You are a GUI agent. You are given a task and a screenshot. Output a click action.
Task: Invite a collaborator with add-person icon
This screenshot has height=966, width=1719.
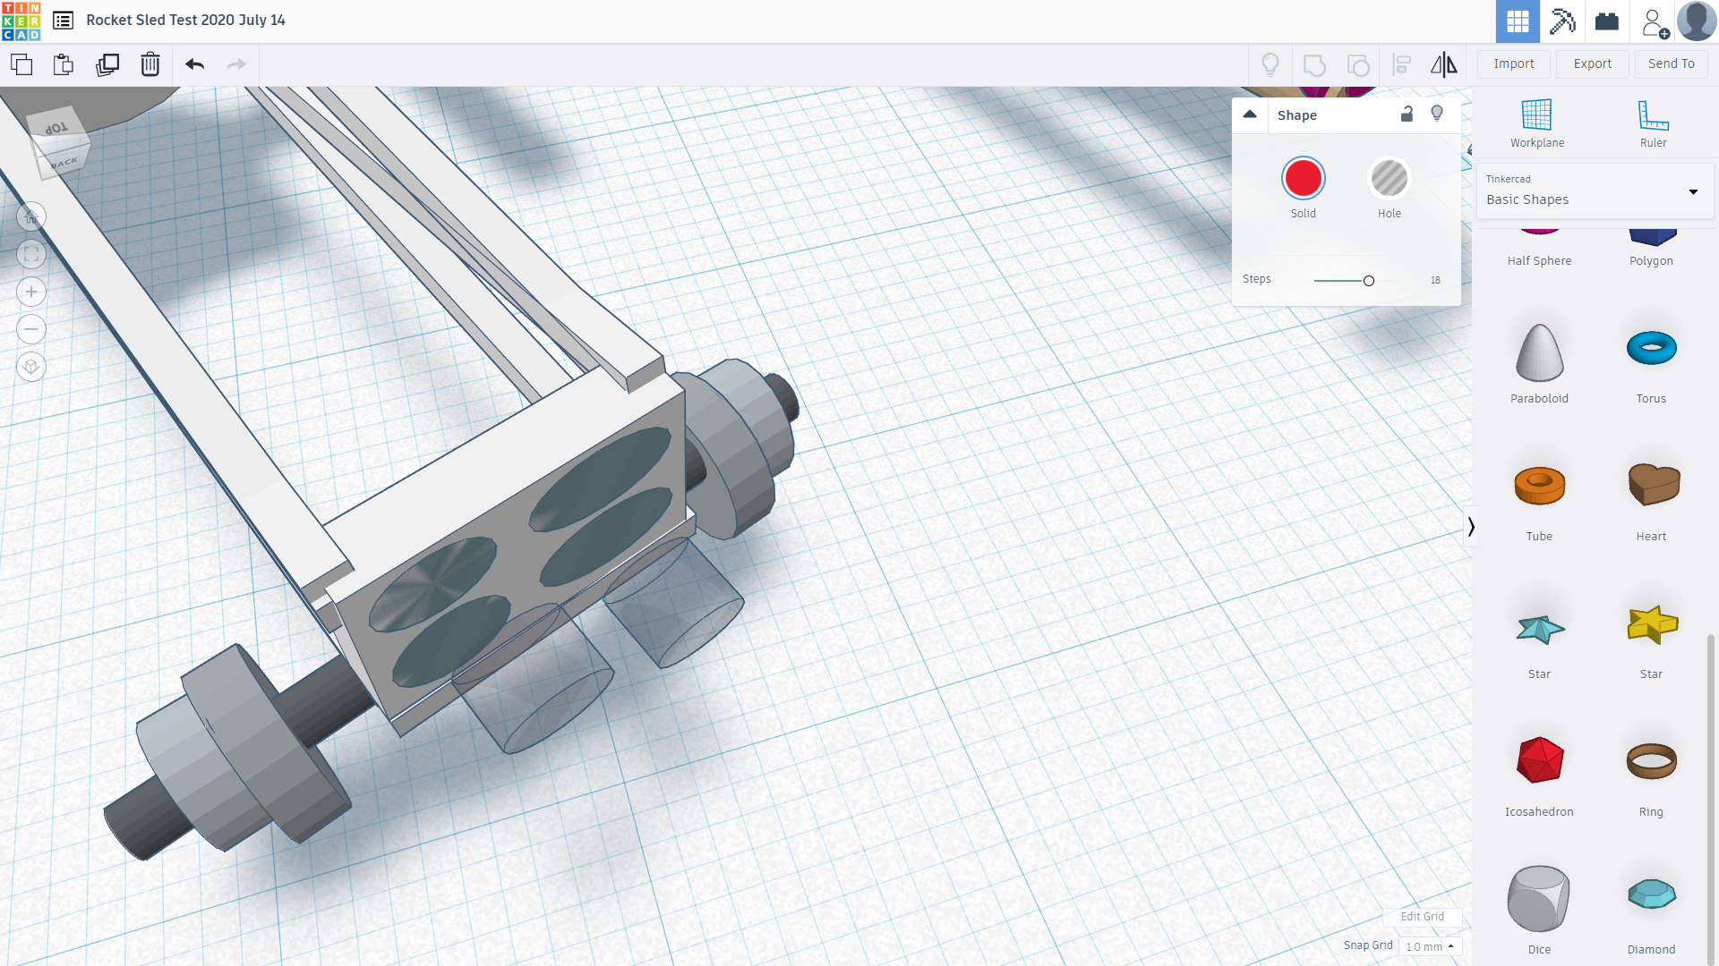[1655, 22]
